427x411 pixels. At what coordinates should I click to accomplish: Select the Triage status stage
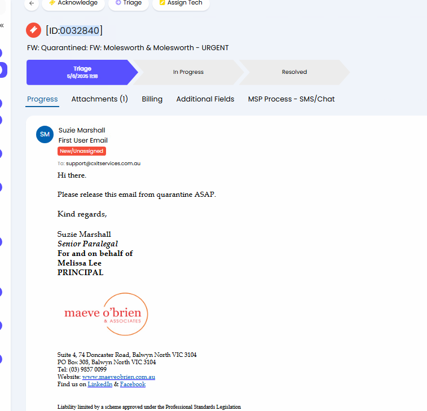pyautogui.click(x=82, y=72)
